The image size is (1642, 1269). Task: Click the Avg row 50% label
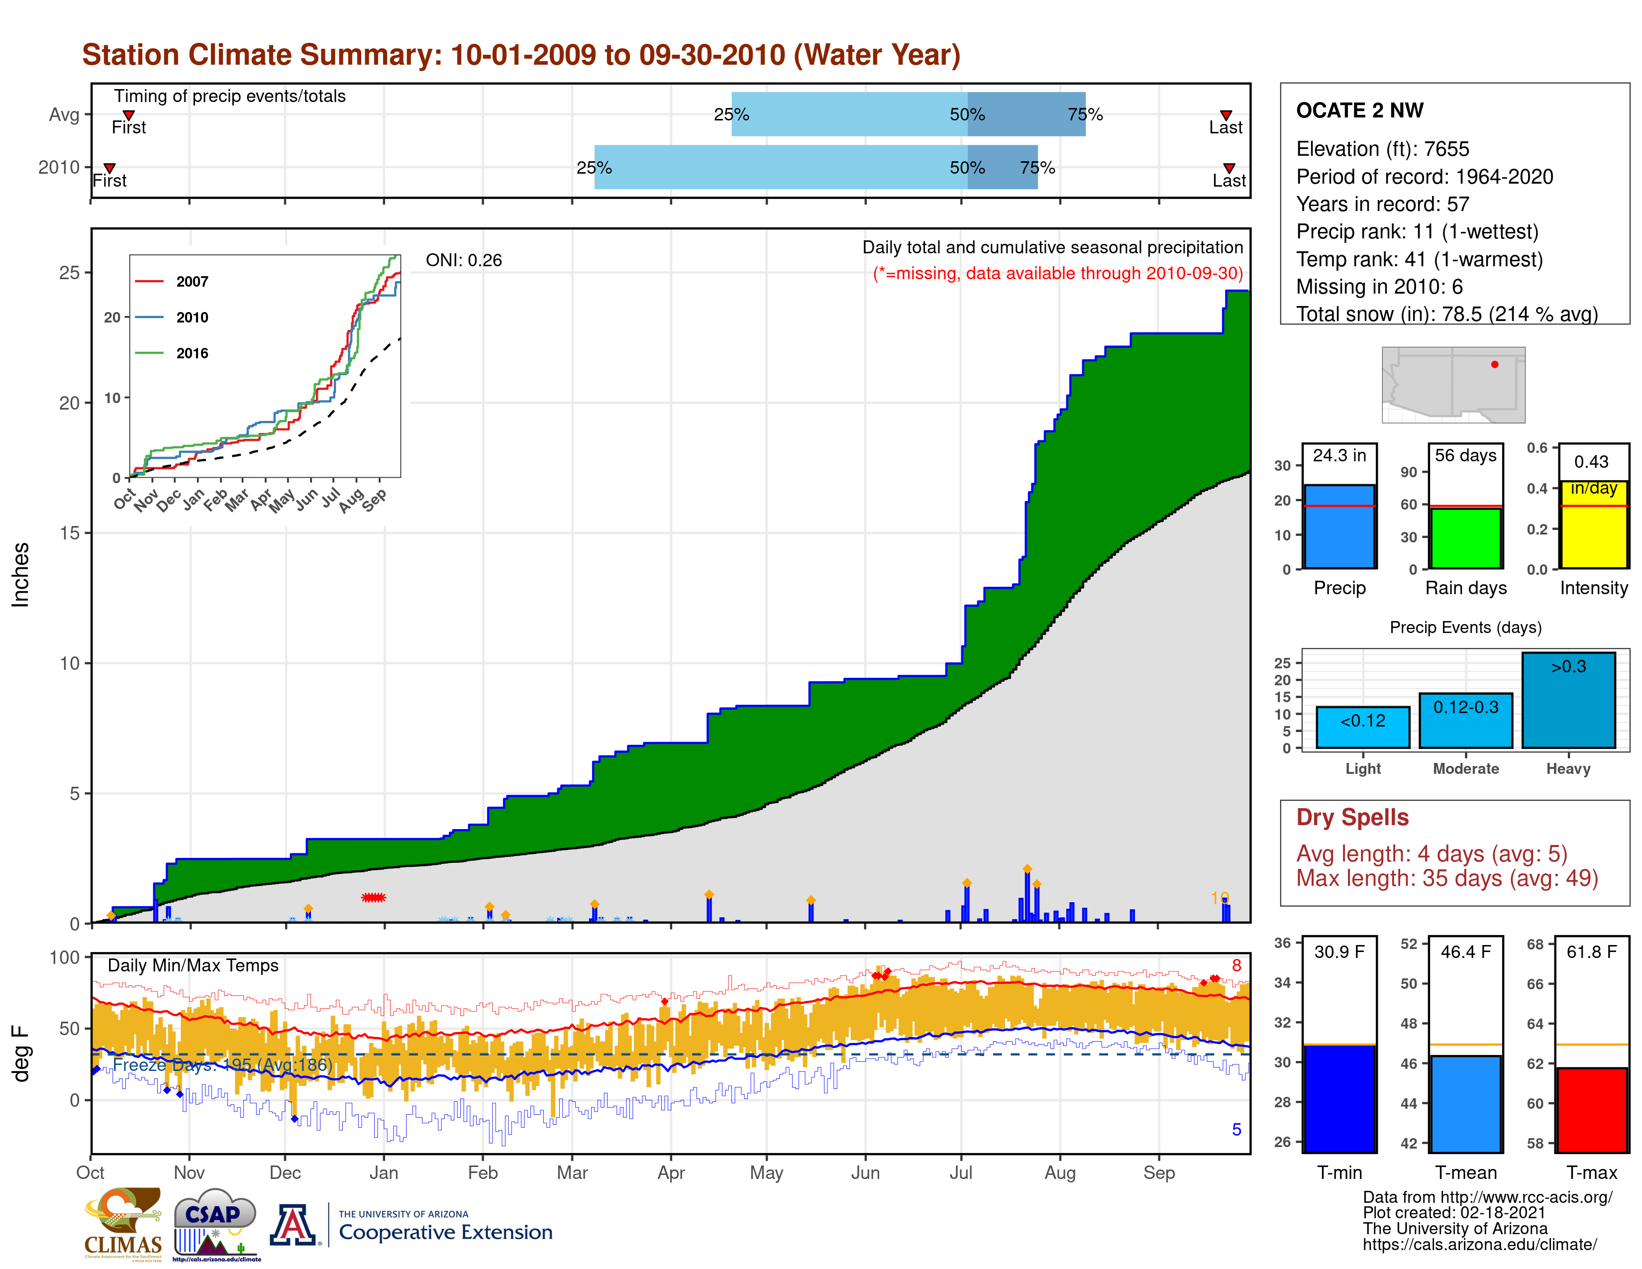tap(967, 114)
